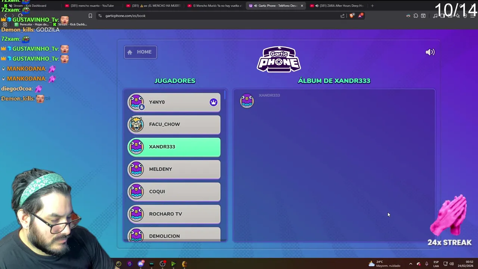Switch to ZARA After Hours Deep House tab
The image size is (478, 269).
click(338, 6)
